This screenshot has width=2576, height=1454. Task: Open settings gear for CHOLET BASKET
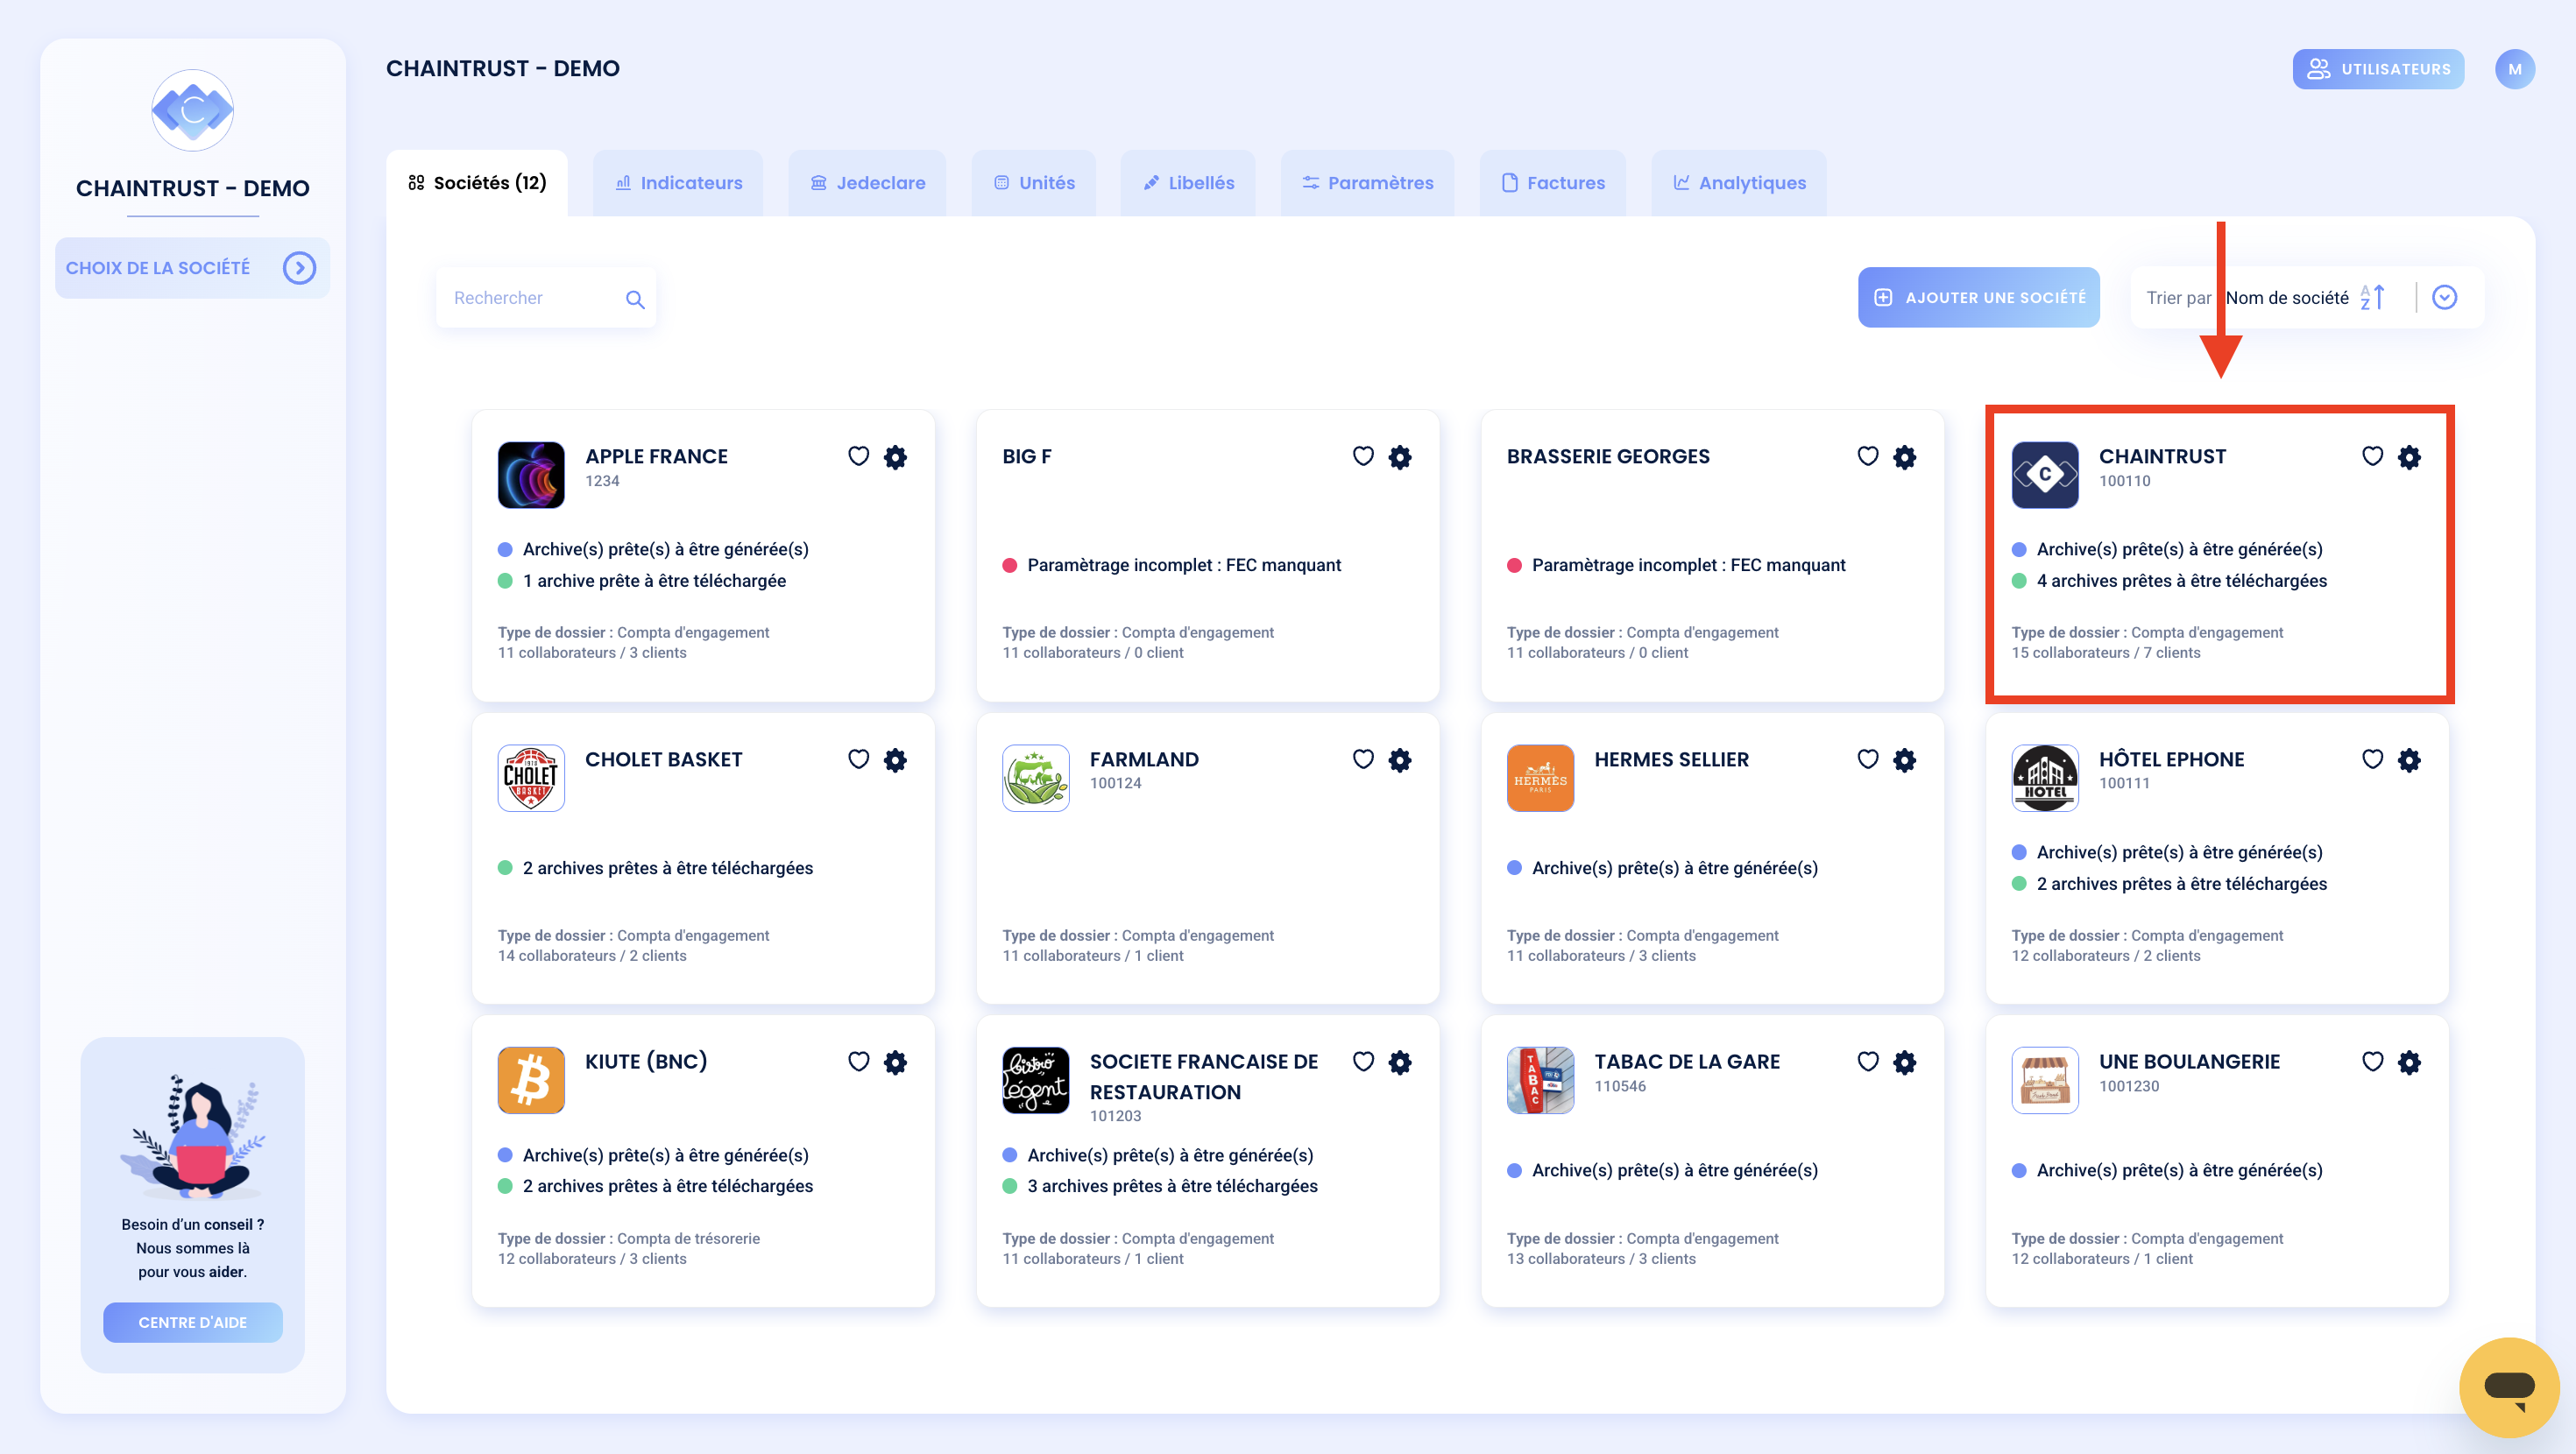pos(895,760)
